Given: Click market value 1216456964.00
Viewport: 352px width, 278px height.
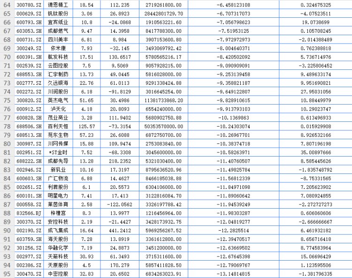Looking at the screenshot, I should tap(164, 213).
